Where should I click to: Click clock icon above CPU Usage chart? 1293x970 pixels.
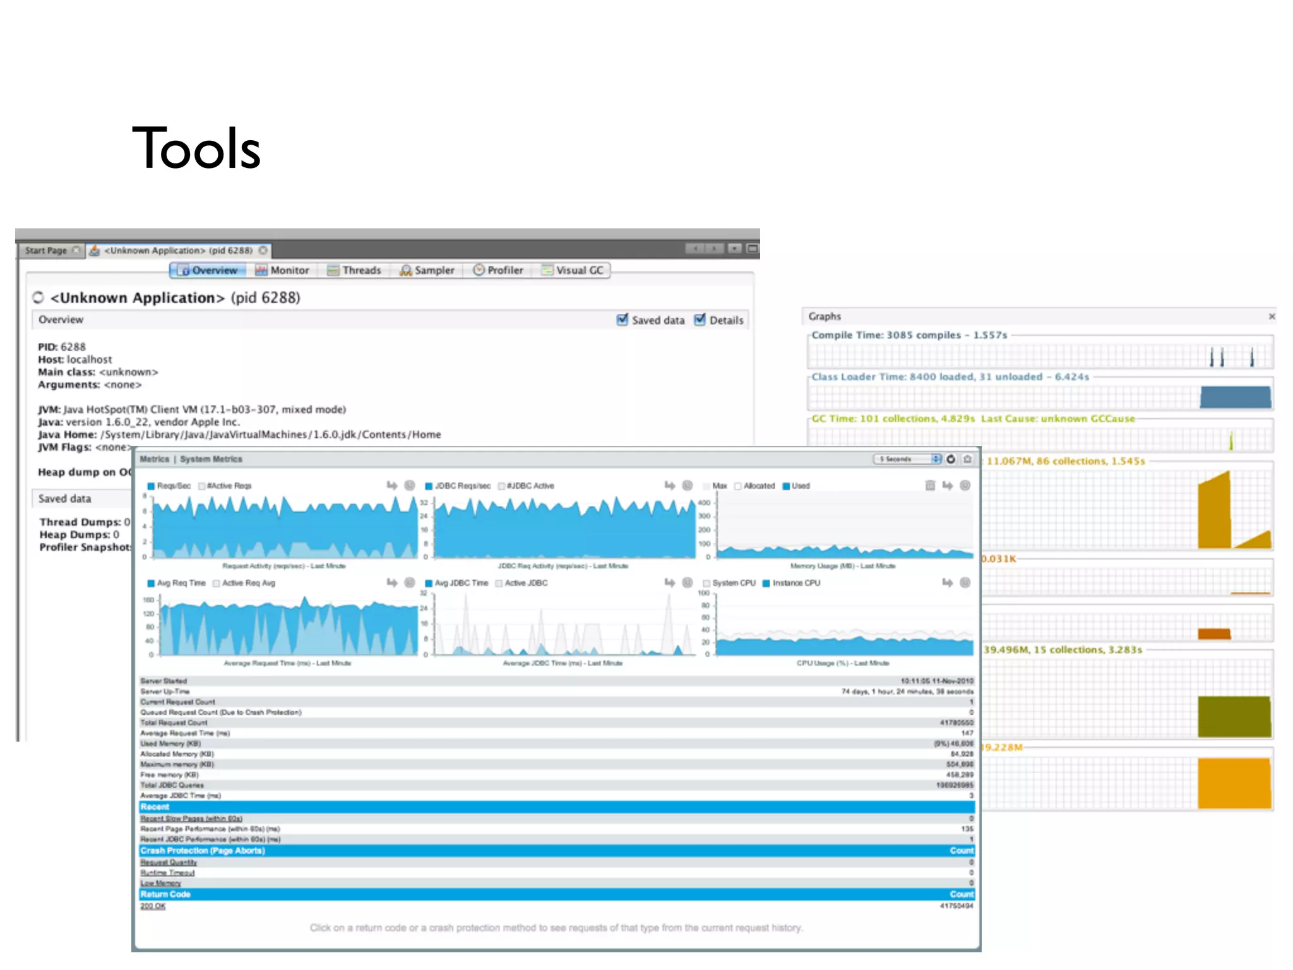[965, 582]
